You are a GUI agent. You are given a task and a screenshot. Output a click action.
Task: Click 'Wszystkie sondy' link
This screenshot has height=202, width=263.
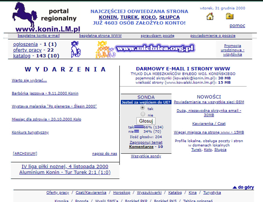coord(146,156)
